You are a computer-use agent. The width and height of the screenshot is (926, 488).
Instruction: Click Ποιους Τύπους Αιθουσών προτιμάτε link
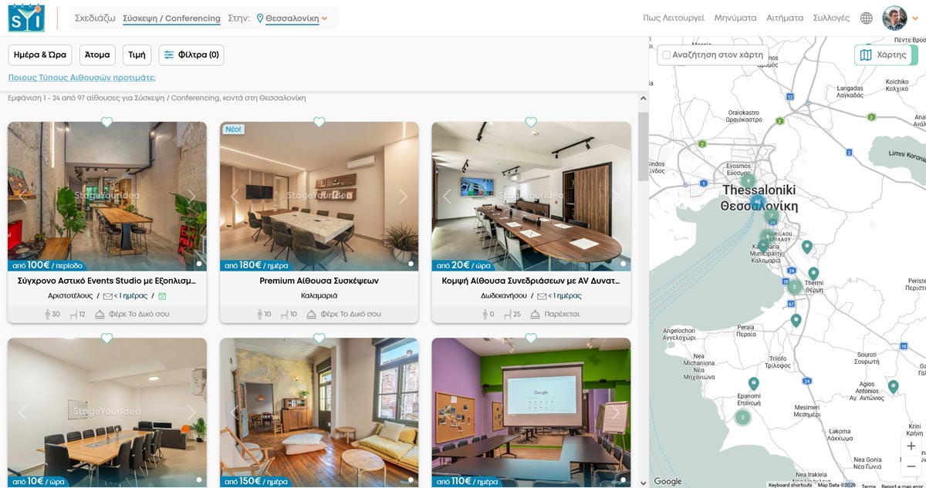coord(82,78)
